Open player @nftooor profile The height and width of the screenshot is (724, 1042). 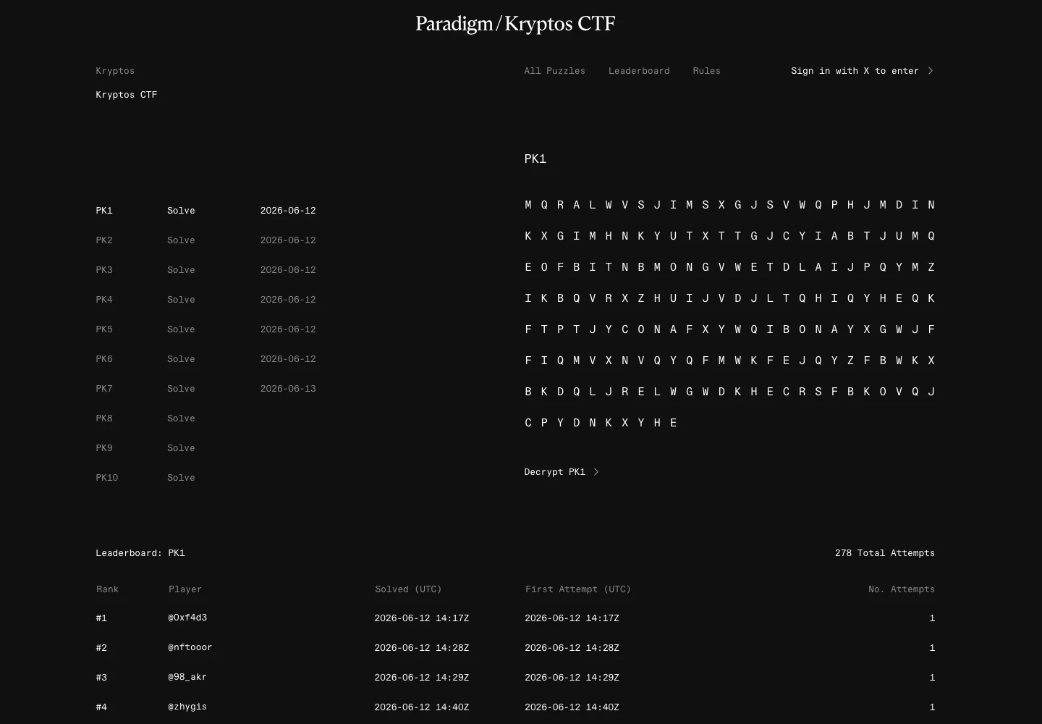190,647
